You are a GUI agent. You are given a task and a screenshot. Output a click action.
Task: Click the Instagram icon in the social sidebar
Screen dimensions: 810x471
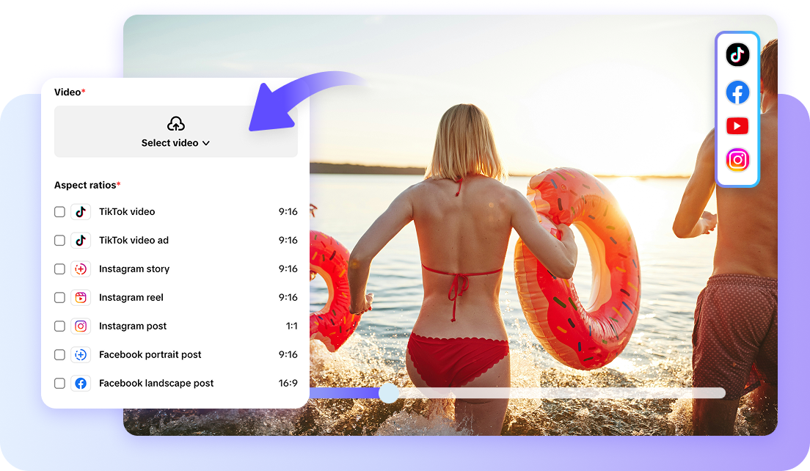point(737,160)
